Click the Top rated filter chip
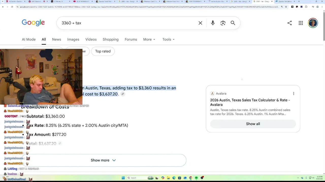 103,51
